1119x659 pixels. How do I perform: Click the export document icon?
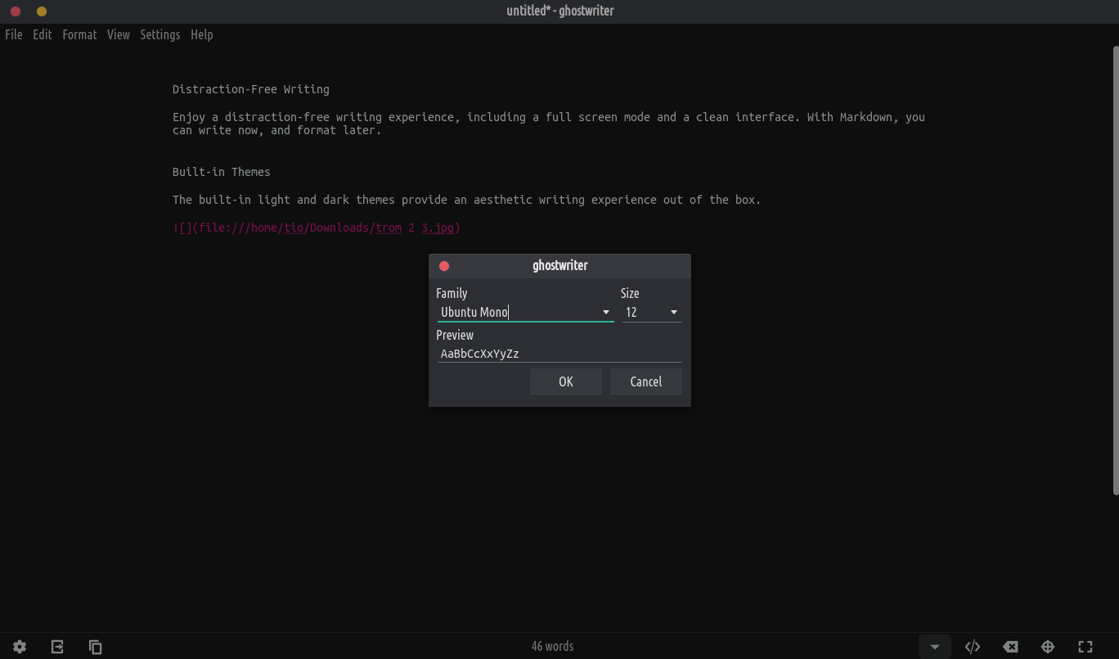point(57,647)
